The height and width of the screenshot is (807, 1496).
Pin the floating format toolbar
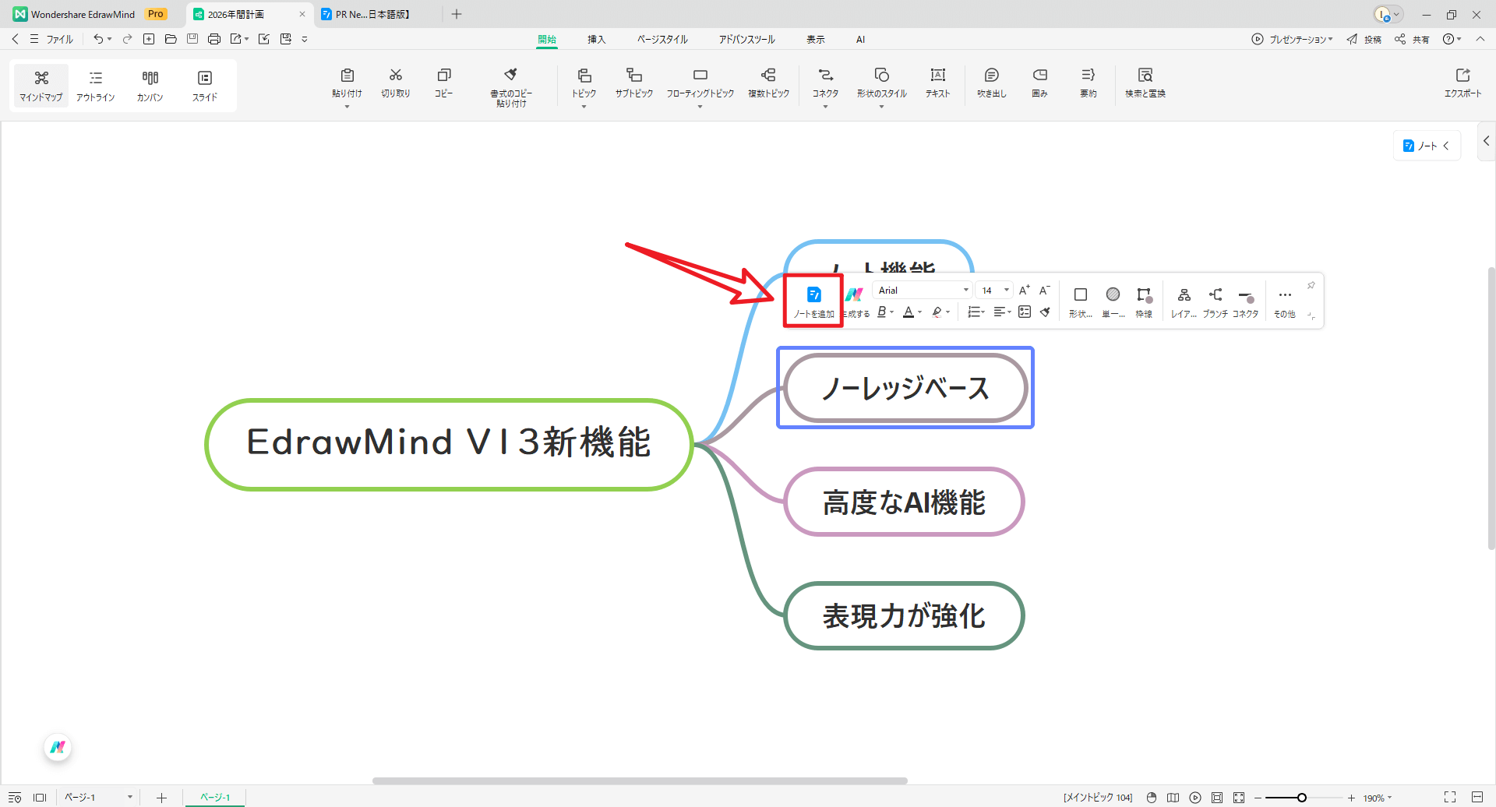tap(1311, 285)
